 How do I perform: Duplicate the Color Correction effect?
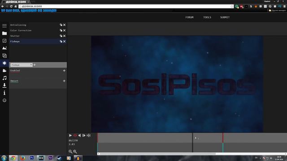coord(61,30)
